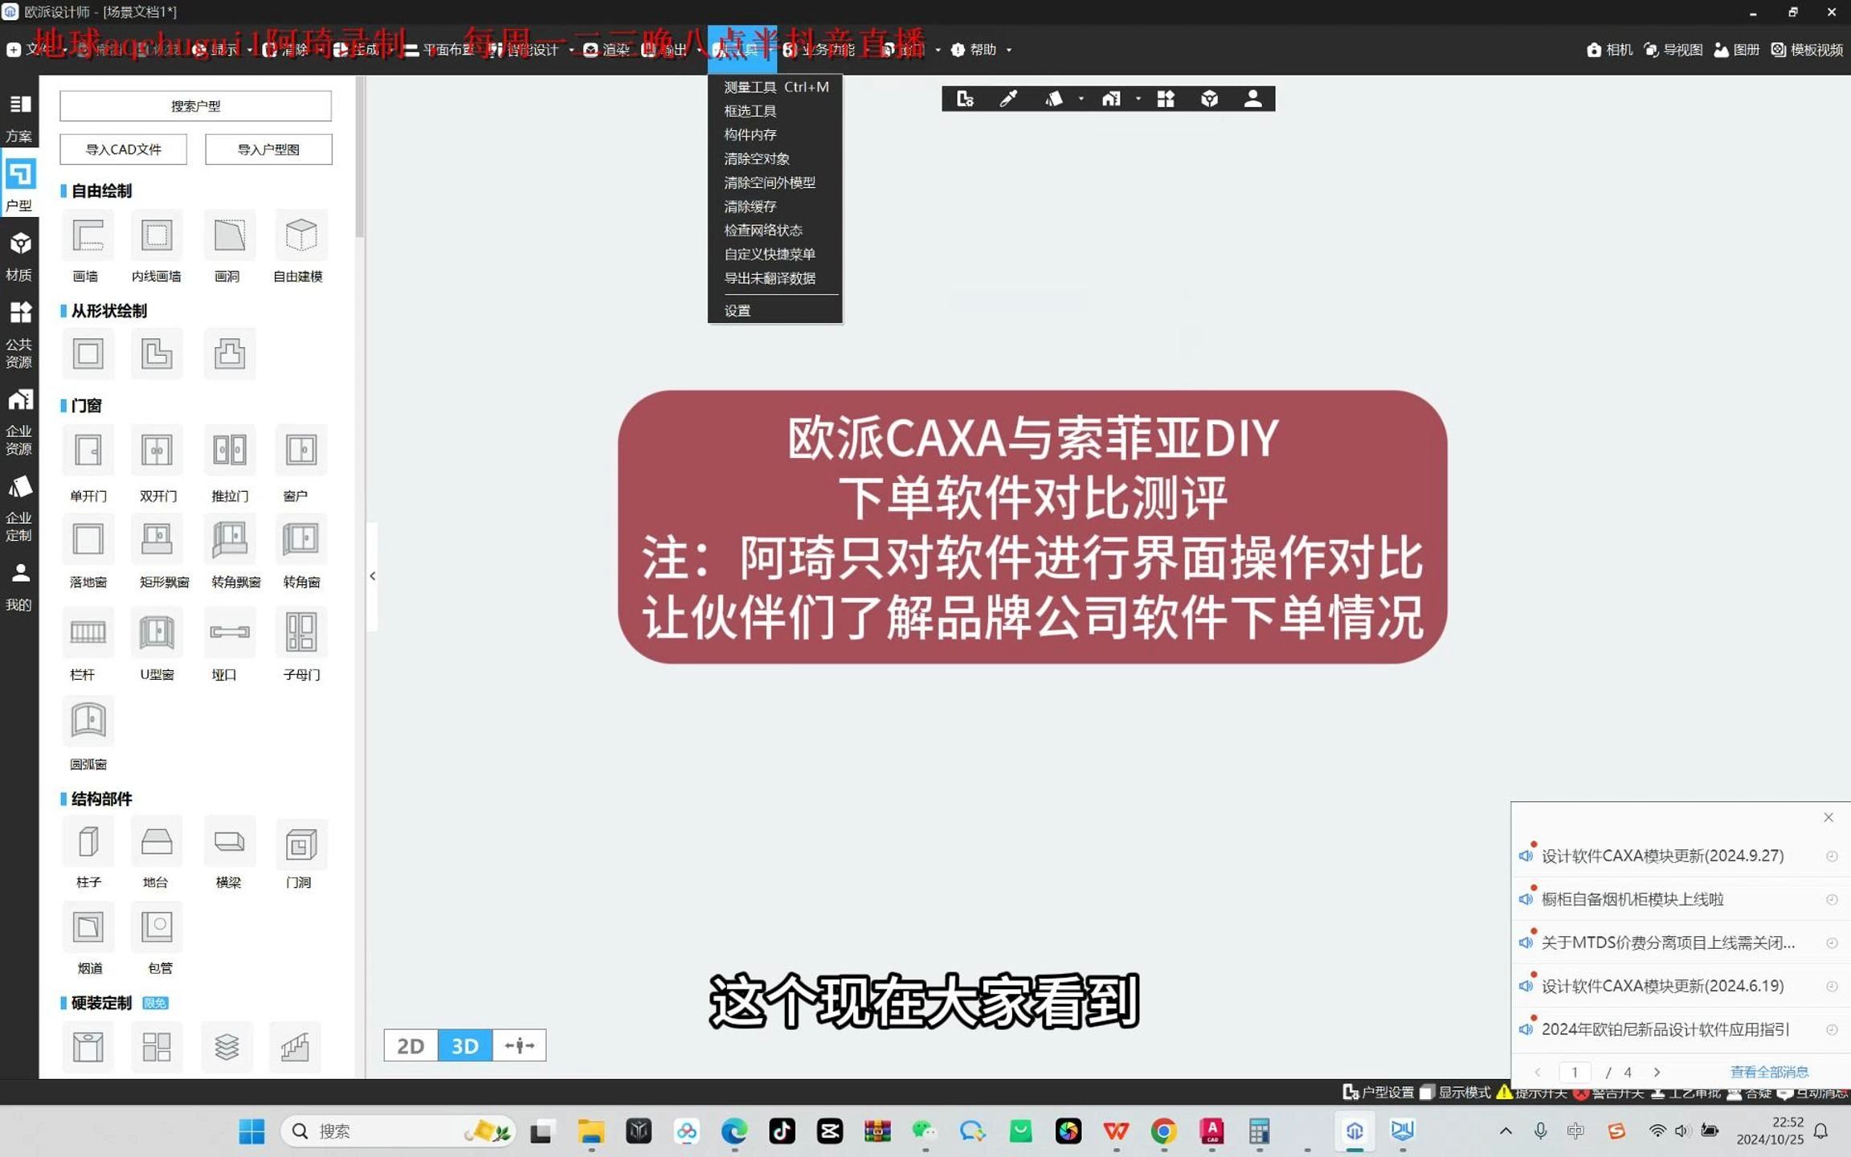Go to next page of messages

click(1657, 1072)
